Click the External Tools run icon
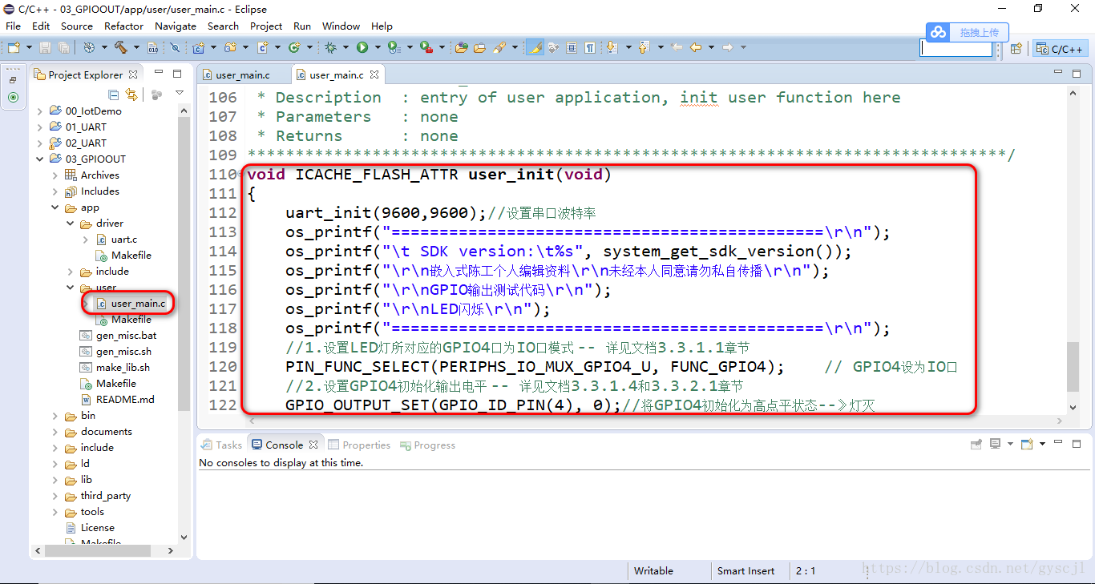Image resolution: width=1095 pixels, height=584 pixels. coord(426,47)
